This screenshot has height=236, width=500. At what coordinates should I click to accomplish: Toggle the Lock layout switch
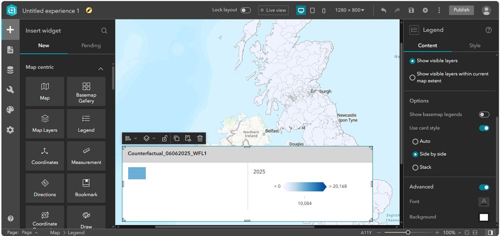pyautogui.click(x=246, y=10)
